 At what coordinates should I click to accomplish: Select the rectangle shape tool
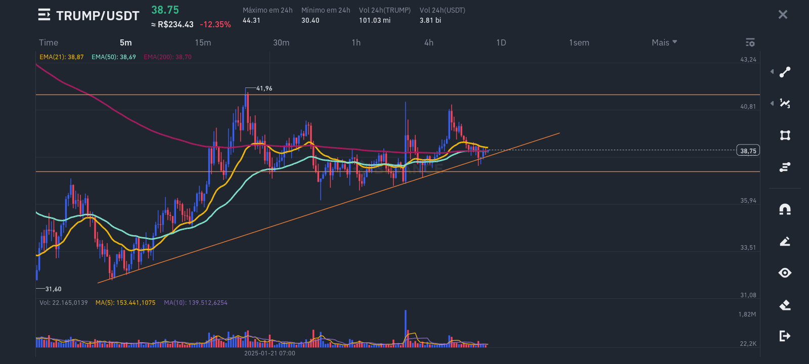785,135
